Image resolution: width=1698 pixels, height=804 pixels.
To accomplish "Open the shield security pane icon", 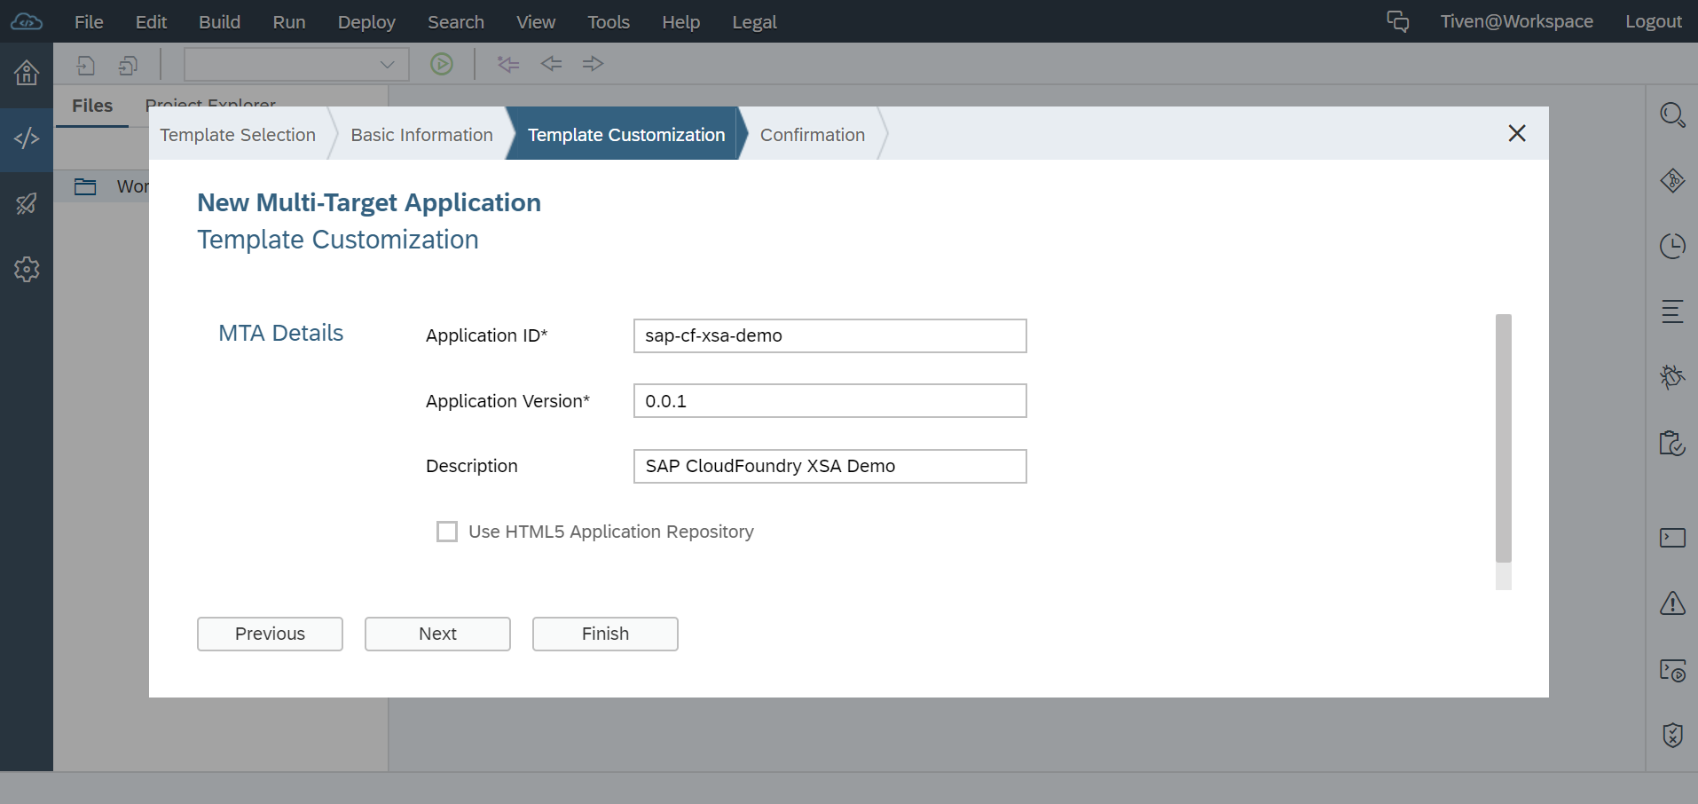I will [x=1672, y=735].
